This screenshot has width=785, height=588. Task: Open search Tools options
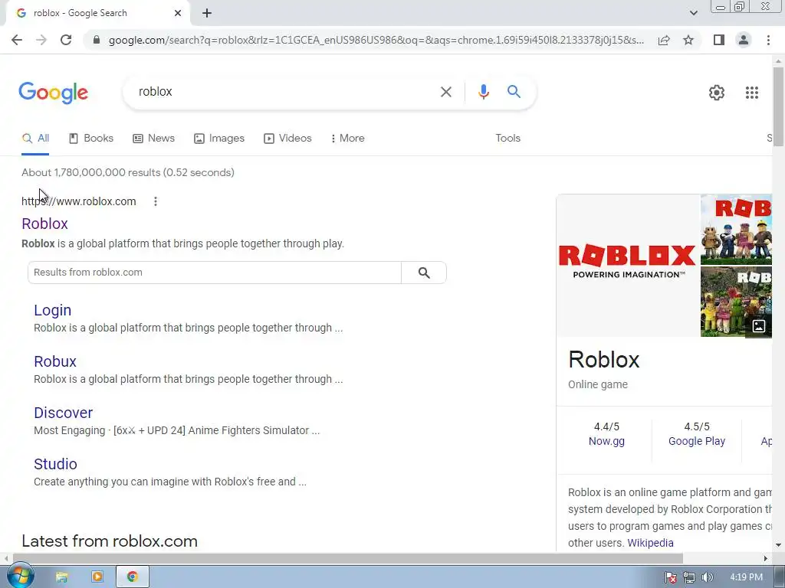tap(507, 138)
